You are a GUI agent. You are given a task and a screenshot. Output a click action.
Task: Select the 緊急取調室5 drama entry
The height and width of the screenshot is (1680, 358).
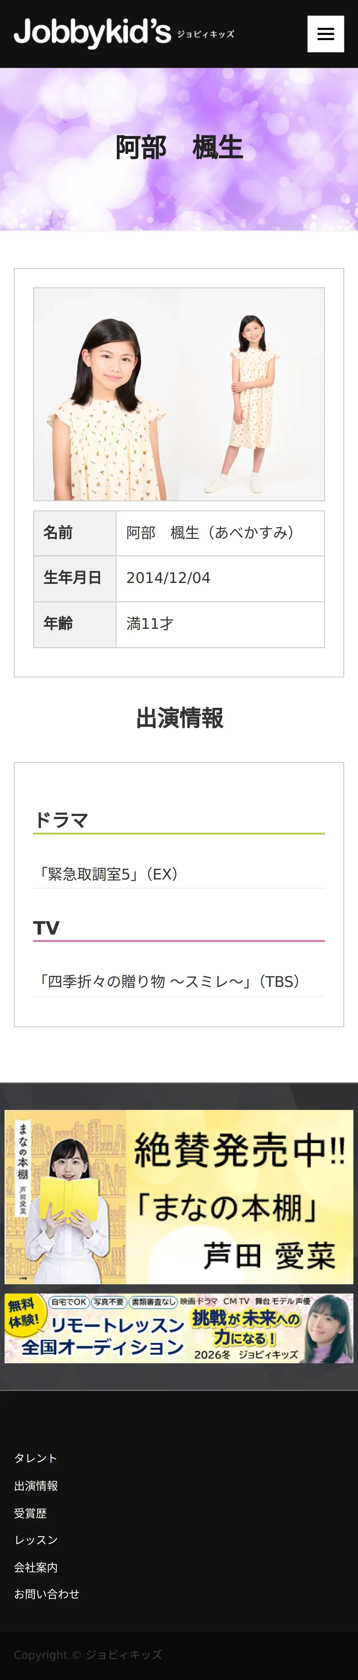[179, 874]
